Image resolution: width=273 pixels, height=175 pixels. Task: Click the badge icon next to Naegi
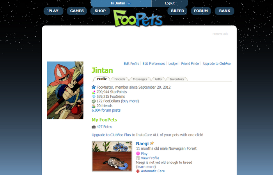click(x=152, y=143)
